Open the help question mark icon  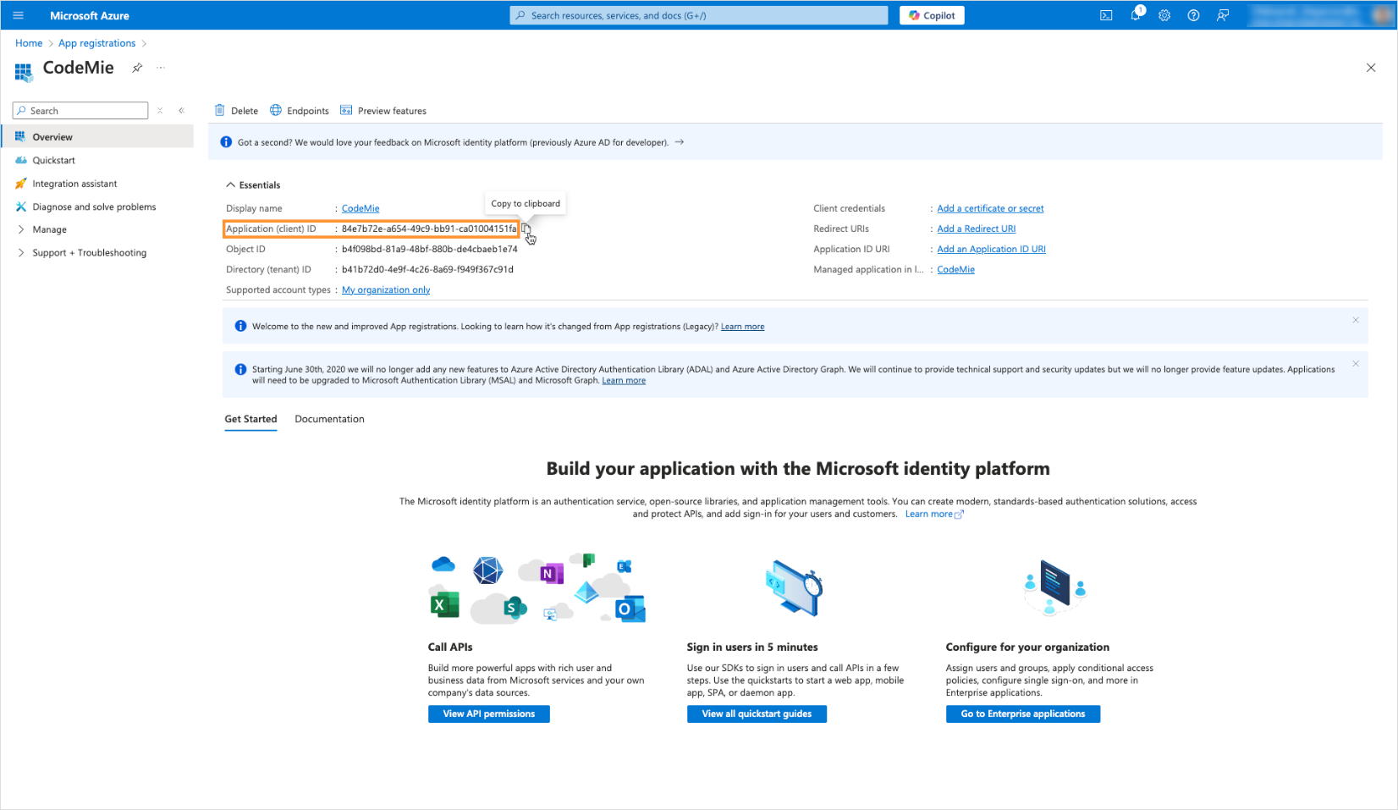coord(1193,15)
